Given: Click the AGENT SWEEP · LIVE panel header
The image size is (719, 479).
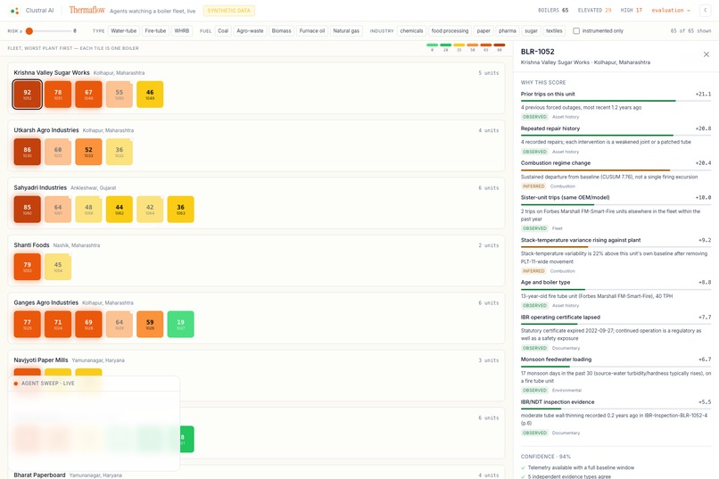Looking at the screenshot, I should pos(94,384).
